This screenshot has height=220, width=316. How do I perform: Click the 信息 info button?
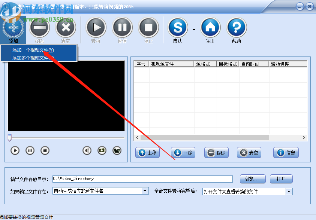point(286,153)
